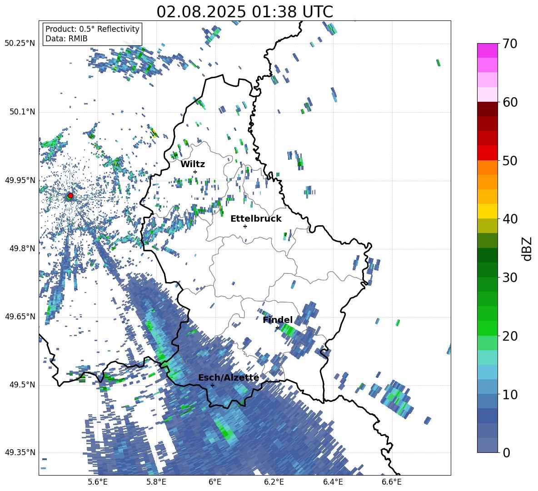Click the 49.35°N latitude label
Screen dimensions: 538x491
(20, 452)
